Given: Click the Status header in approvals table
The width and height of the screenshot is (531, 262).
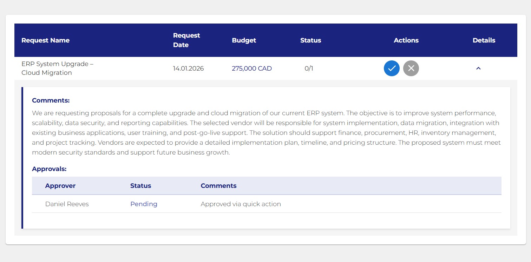Looking at the screenshot, I should coord(140,186).
